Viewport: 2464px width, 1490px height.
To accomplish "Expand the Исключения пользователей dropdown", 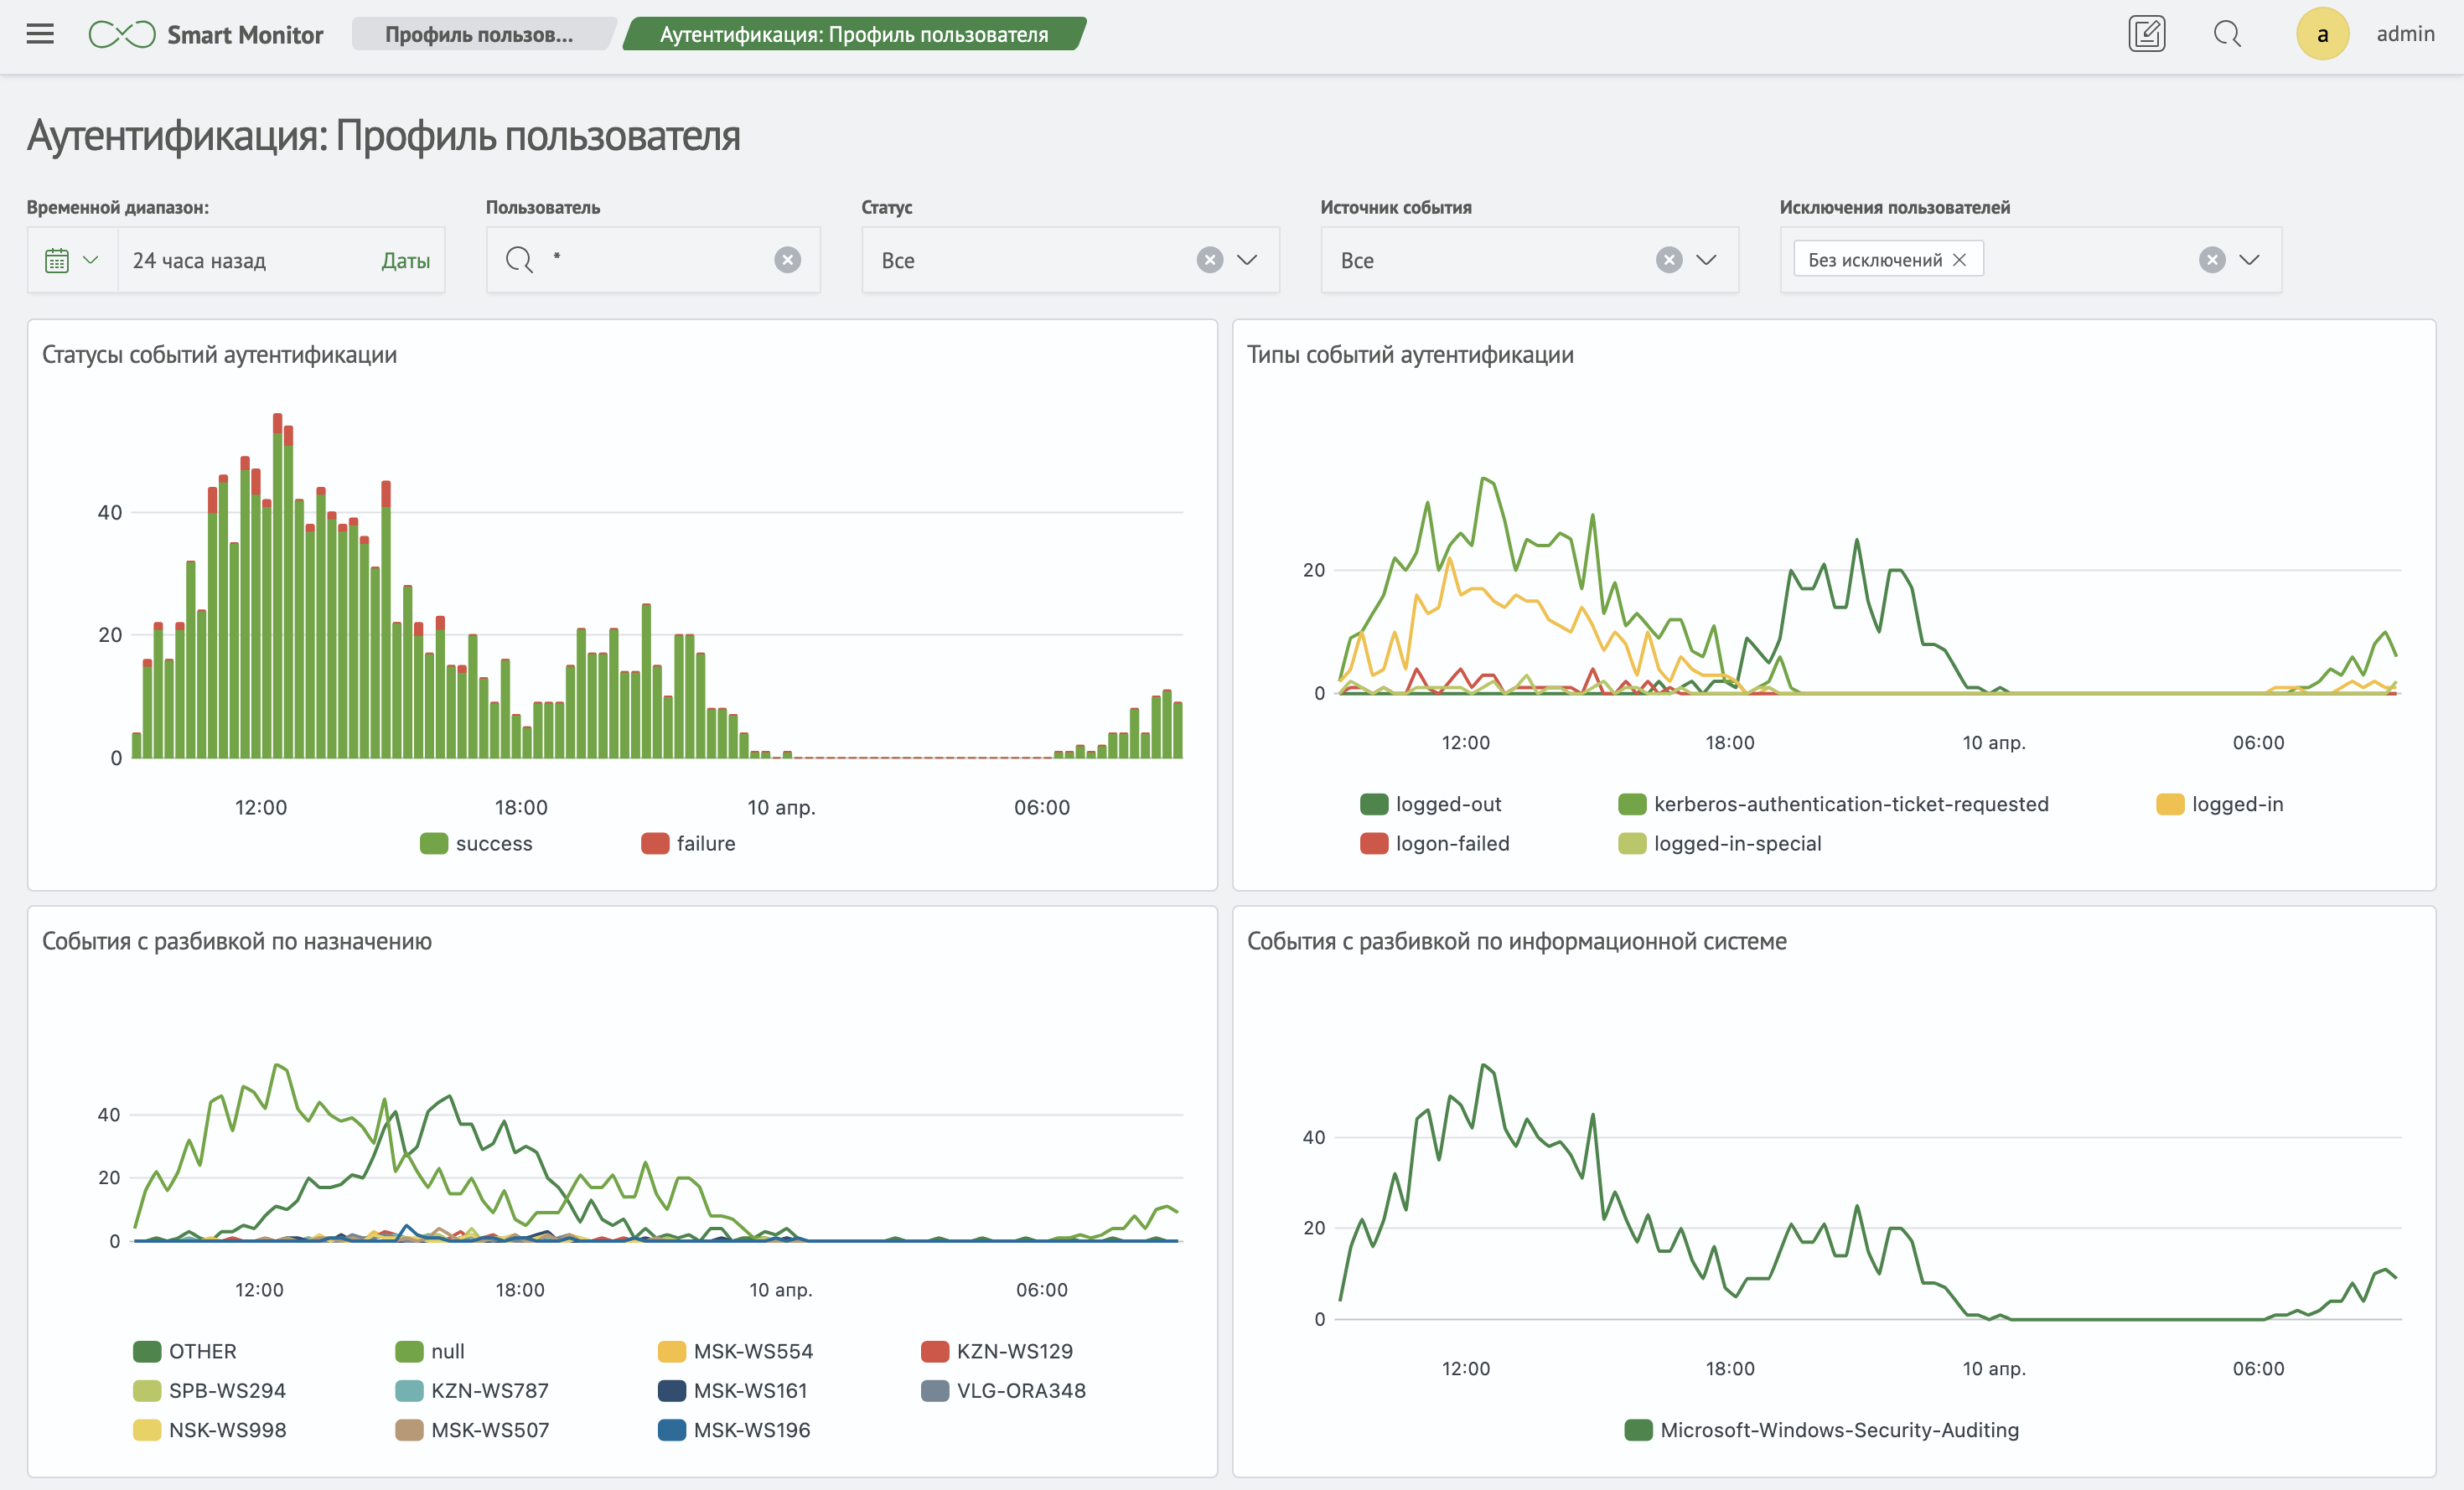I will click(2249, 260).
